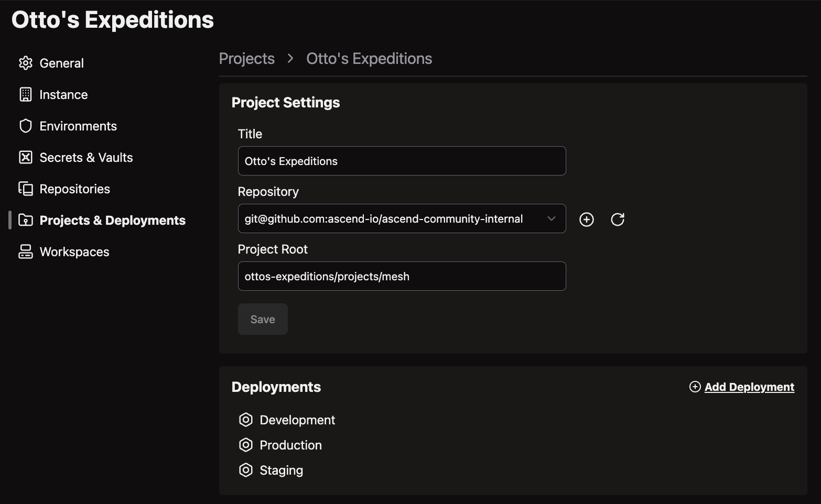The image size is (821, 504).
Task: Click the Instance building icon
Action: (x=26, y=94)
